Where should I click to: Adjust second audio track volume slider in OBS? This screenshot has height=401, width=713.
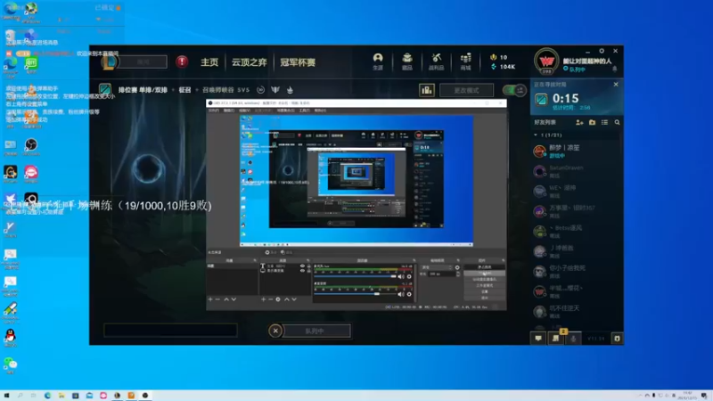click(x=355, y=294)
